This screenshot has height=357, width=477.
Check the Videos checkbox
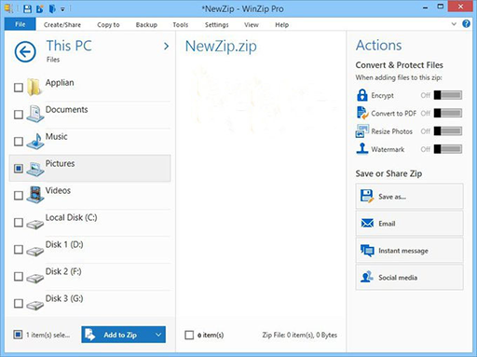(x=19, y=196)
